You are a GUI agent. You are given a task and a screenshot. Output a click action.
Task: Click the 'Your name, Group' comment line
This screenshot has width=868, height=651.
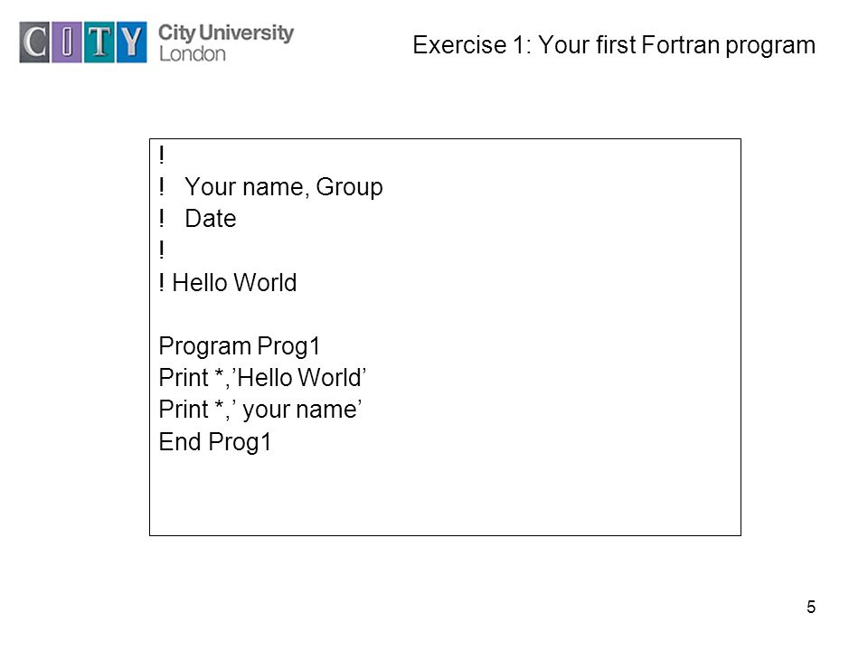point(270,187)
